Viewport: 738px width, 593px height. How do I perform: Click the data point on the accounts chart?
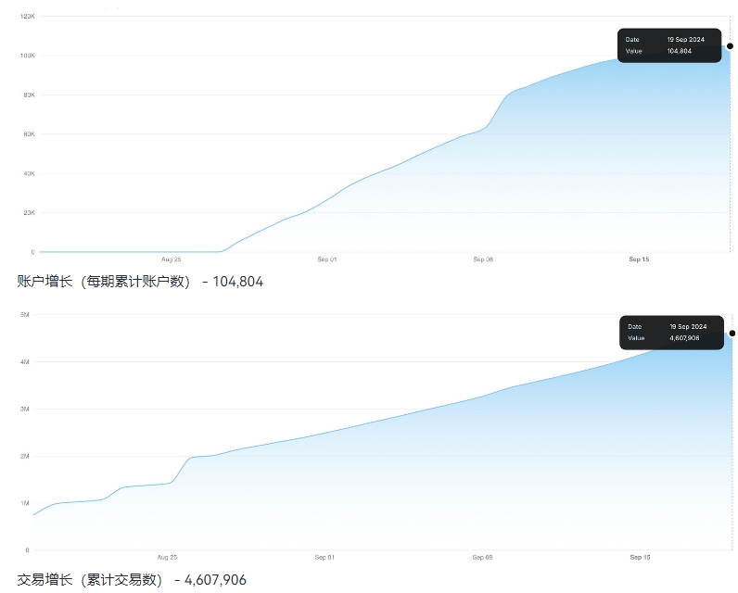point(730,45)
